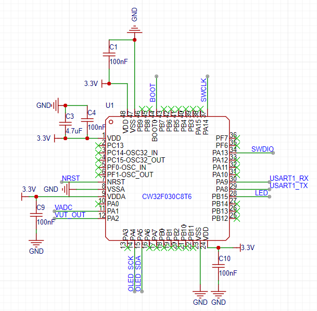Viewport: 317px width, 311px height.
Task: Click the 100nF value of C9
Action: (46, 222)
